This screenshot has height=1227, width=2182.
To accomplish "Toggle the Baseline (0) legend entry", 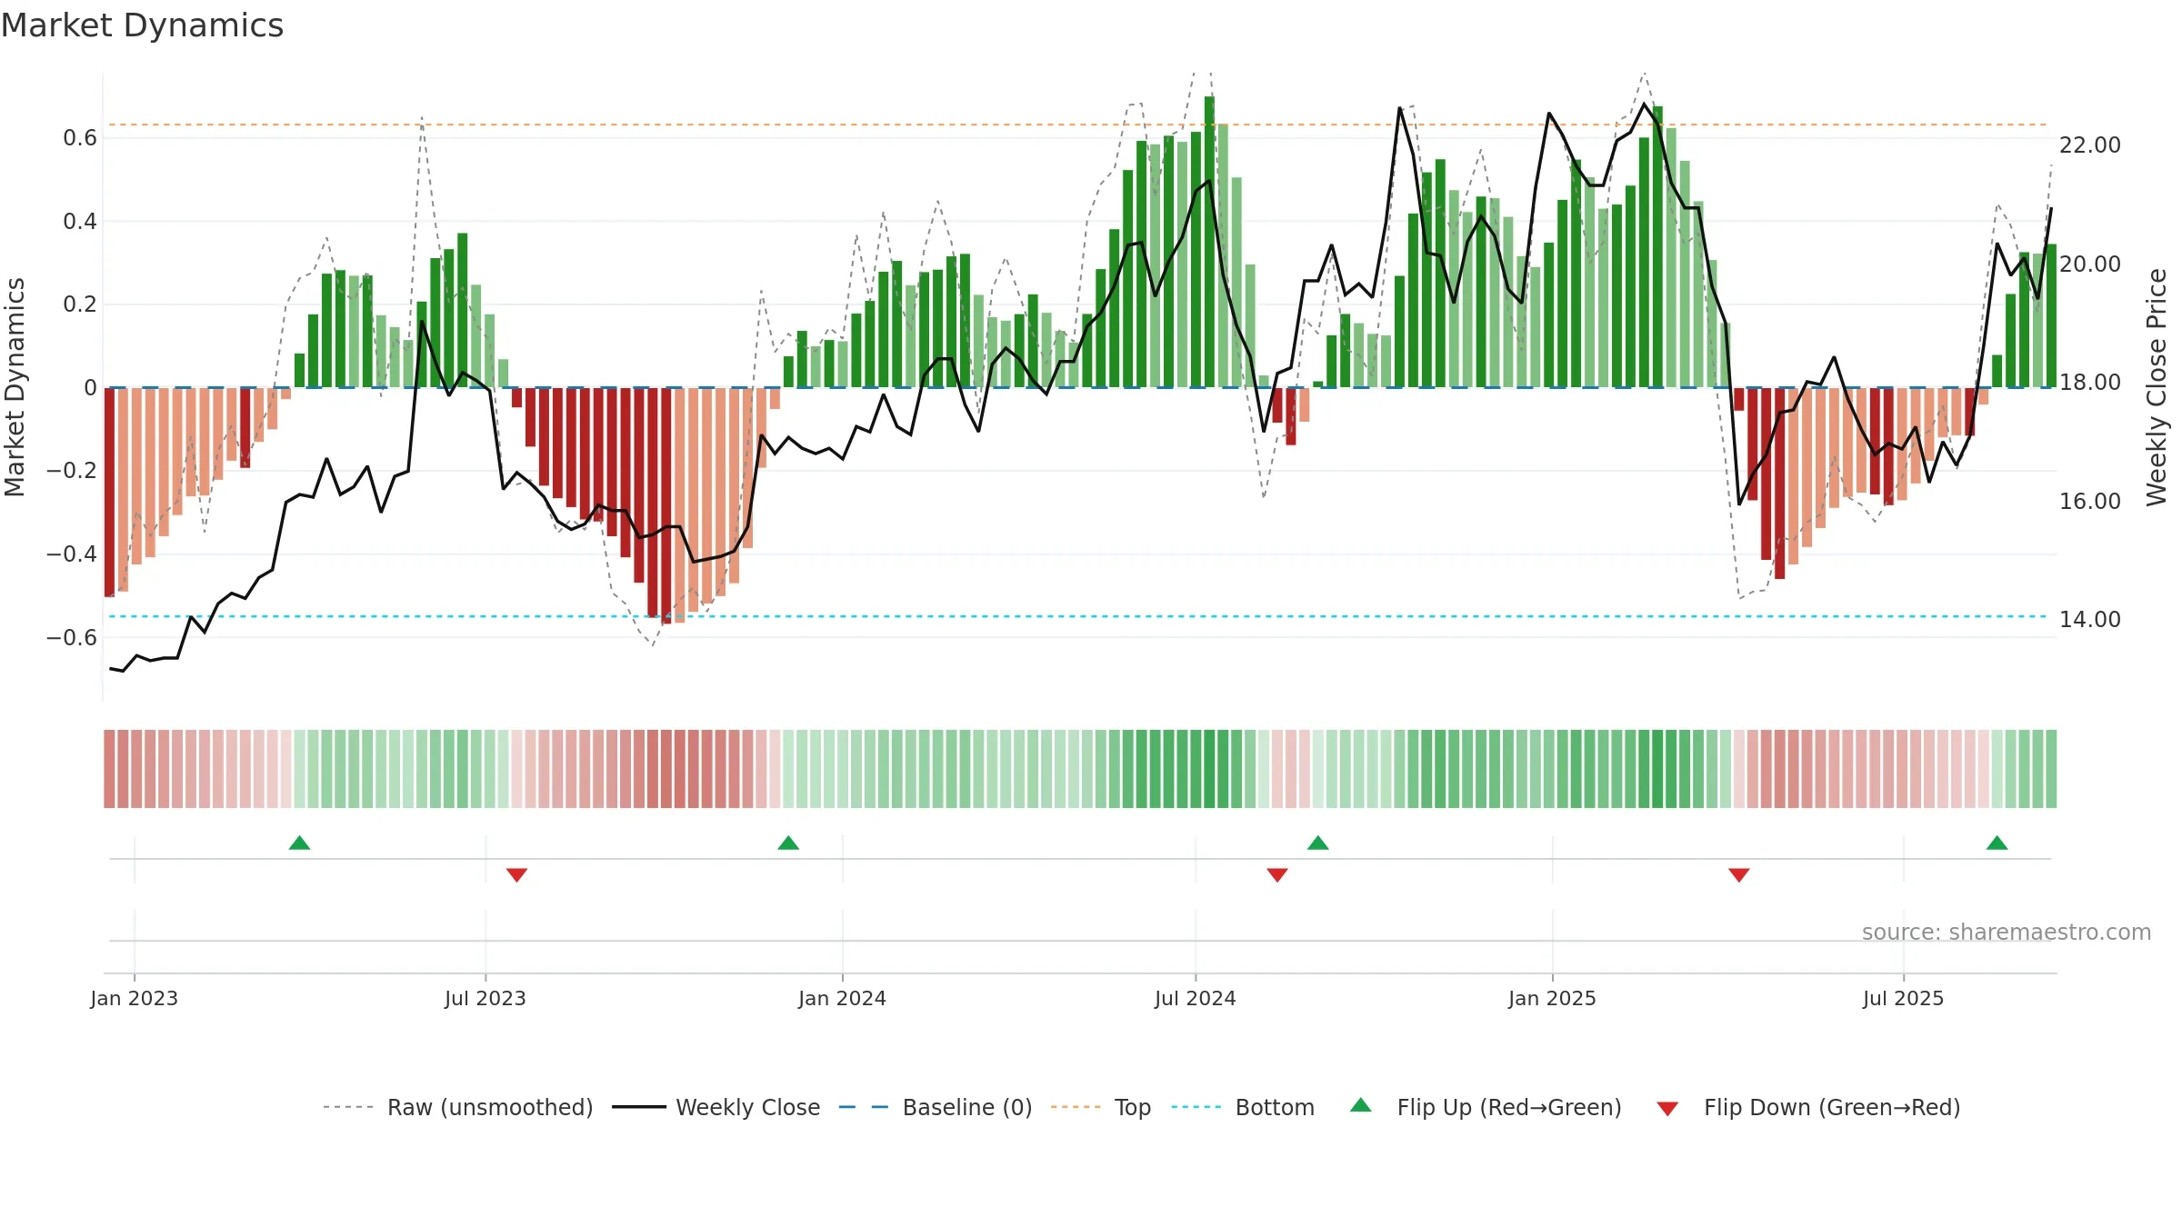I will point(935,1107).
